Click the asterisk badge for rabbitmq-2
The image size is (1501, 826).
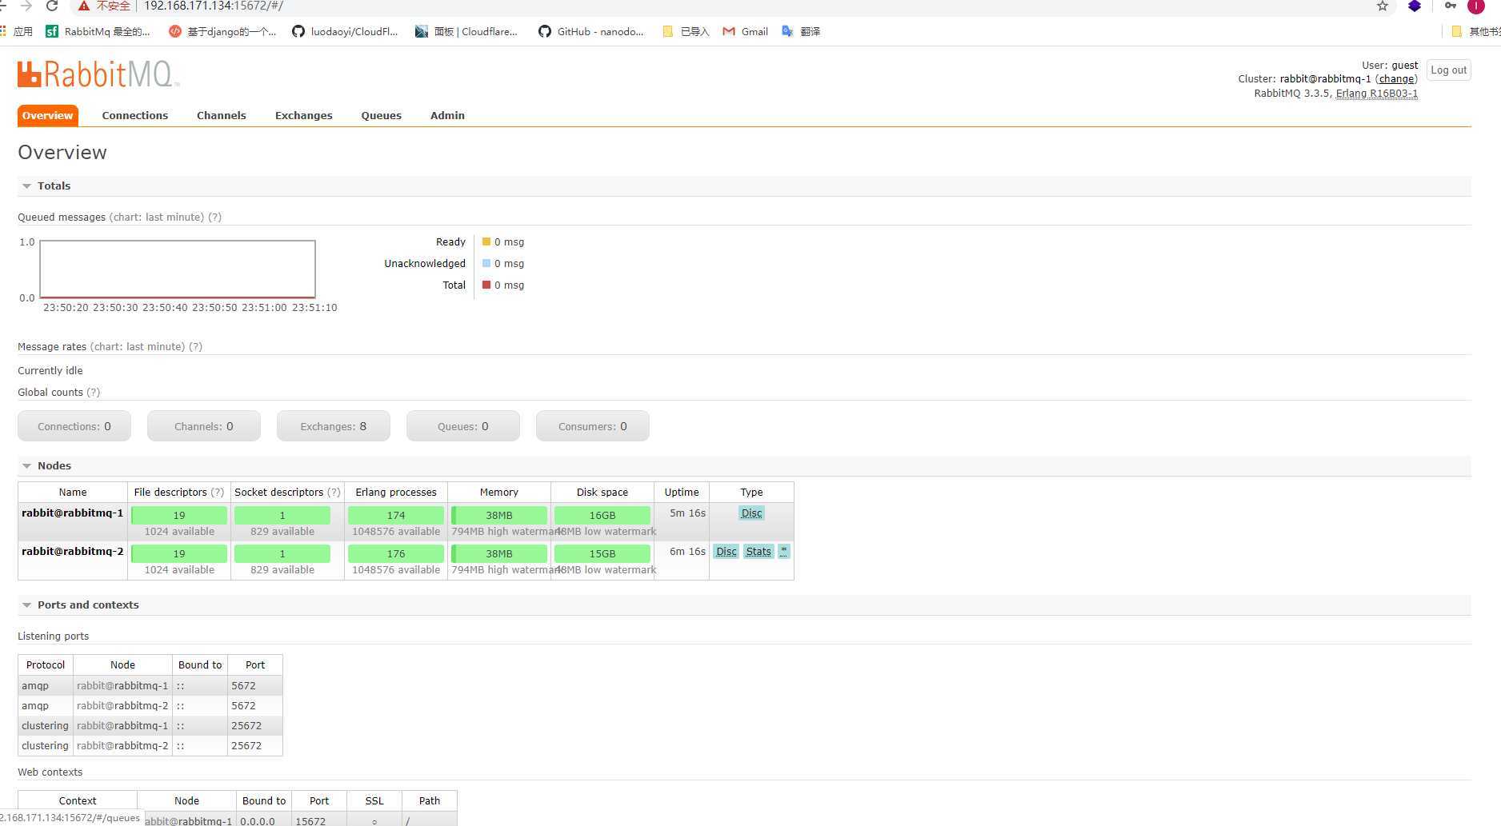click(784, 552)
